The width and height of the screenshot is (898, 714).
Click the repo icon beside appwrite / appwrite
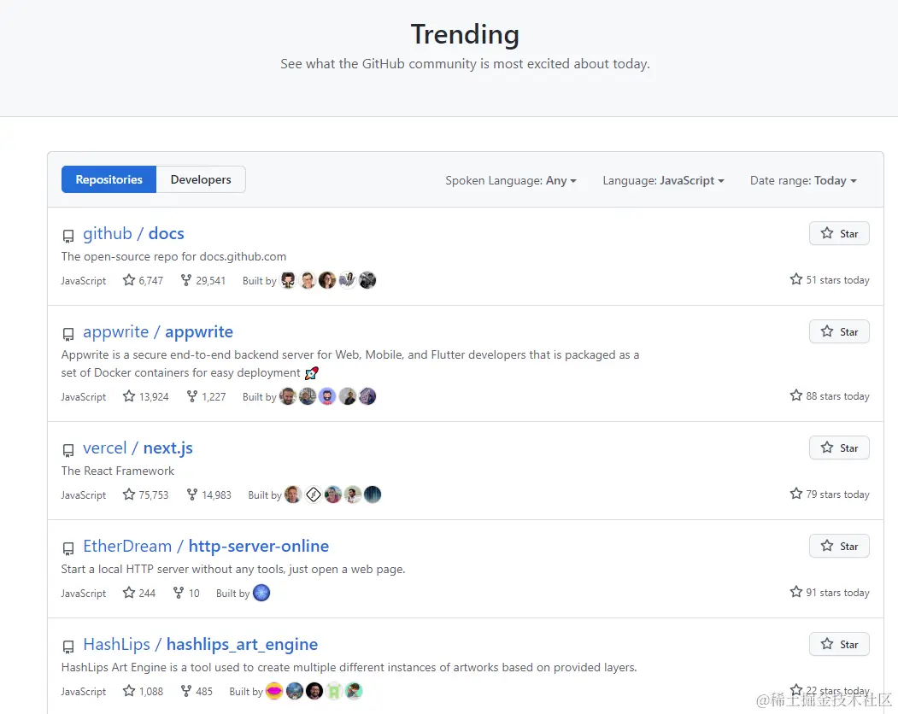(x=68, y=334)
